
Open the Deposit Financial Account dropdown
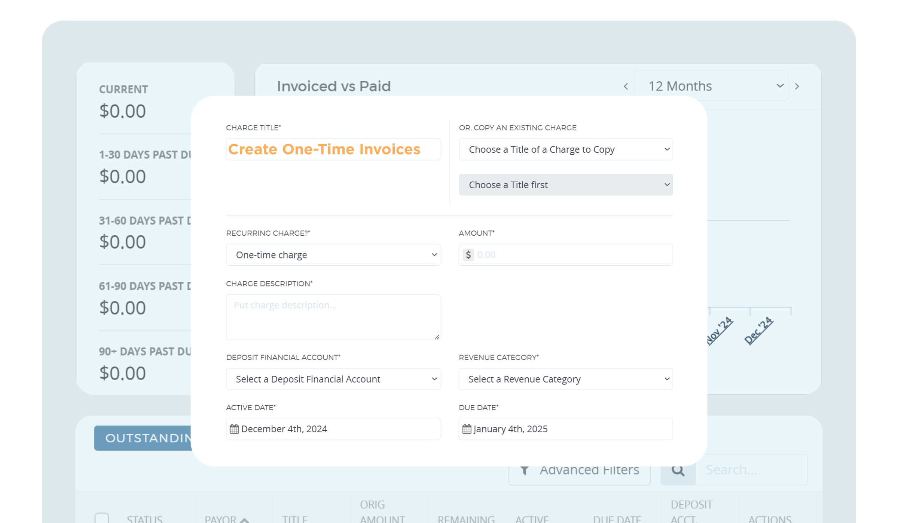point(333,379)
